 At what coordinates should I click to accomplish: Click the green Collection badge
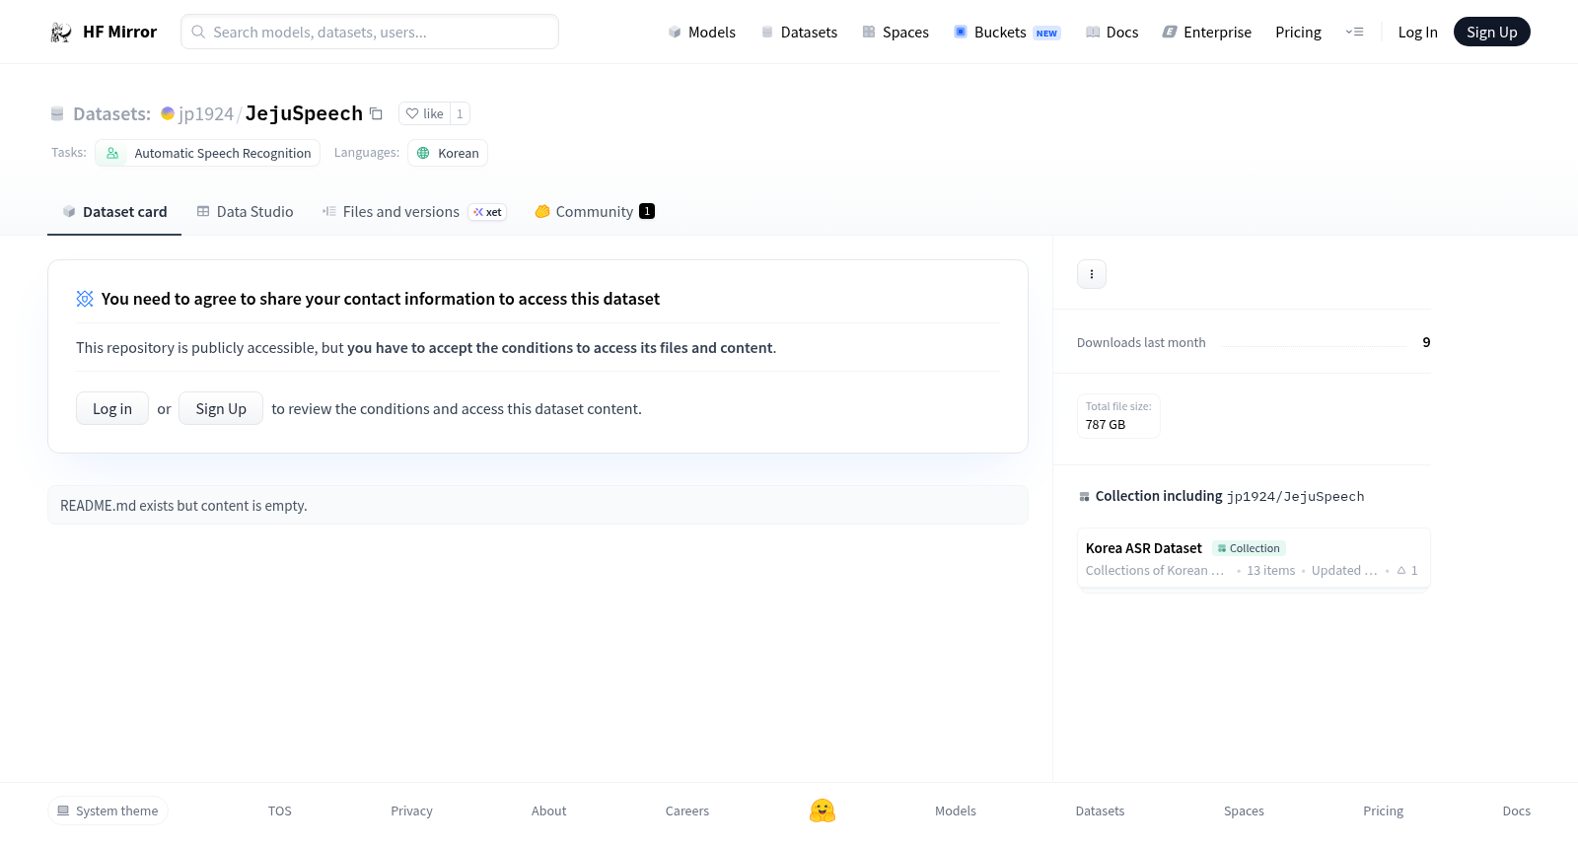coord(1249,548)
